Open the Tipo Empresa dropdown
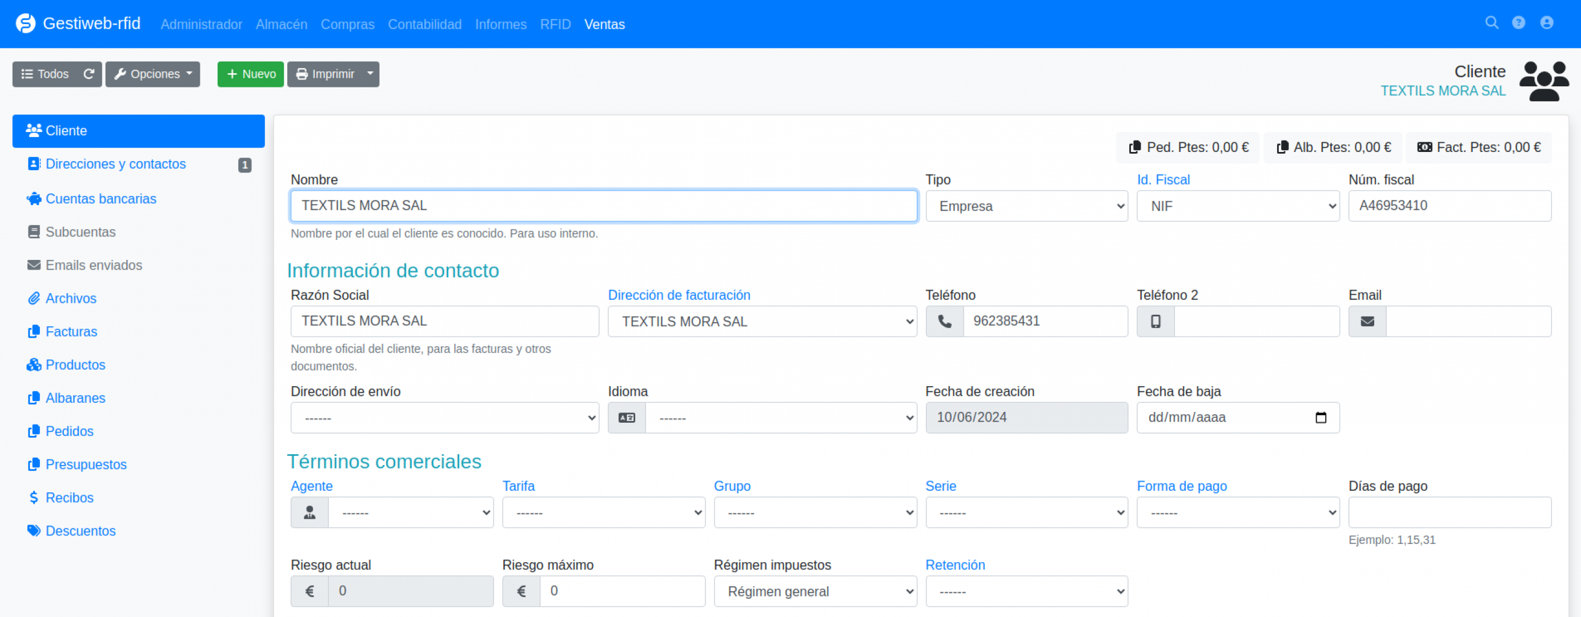 point(1026,206)
